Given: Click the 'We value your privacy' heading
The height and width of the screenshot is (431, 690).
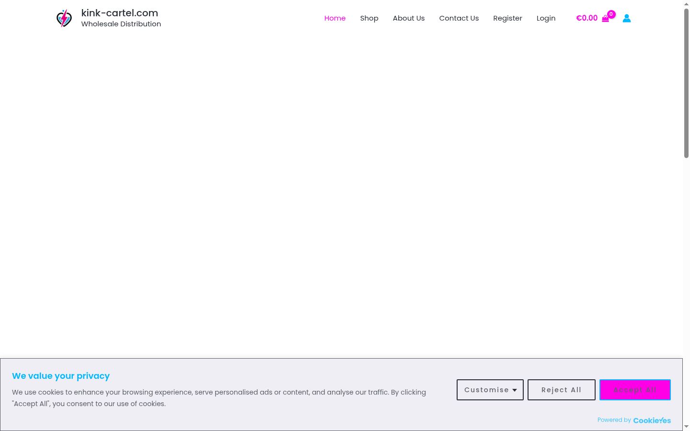Looking at the screenshot, I should point(61,376).
